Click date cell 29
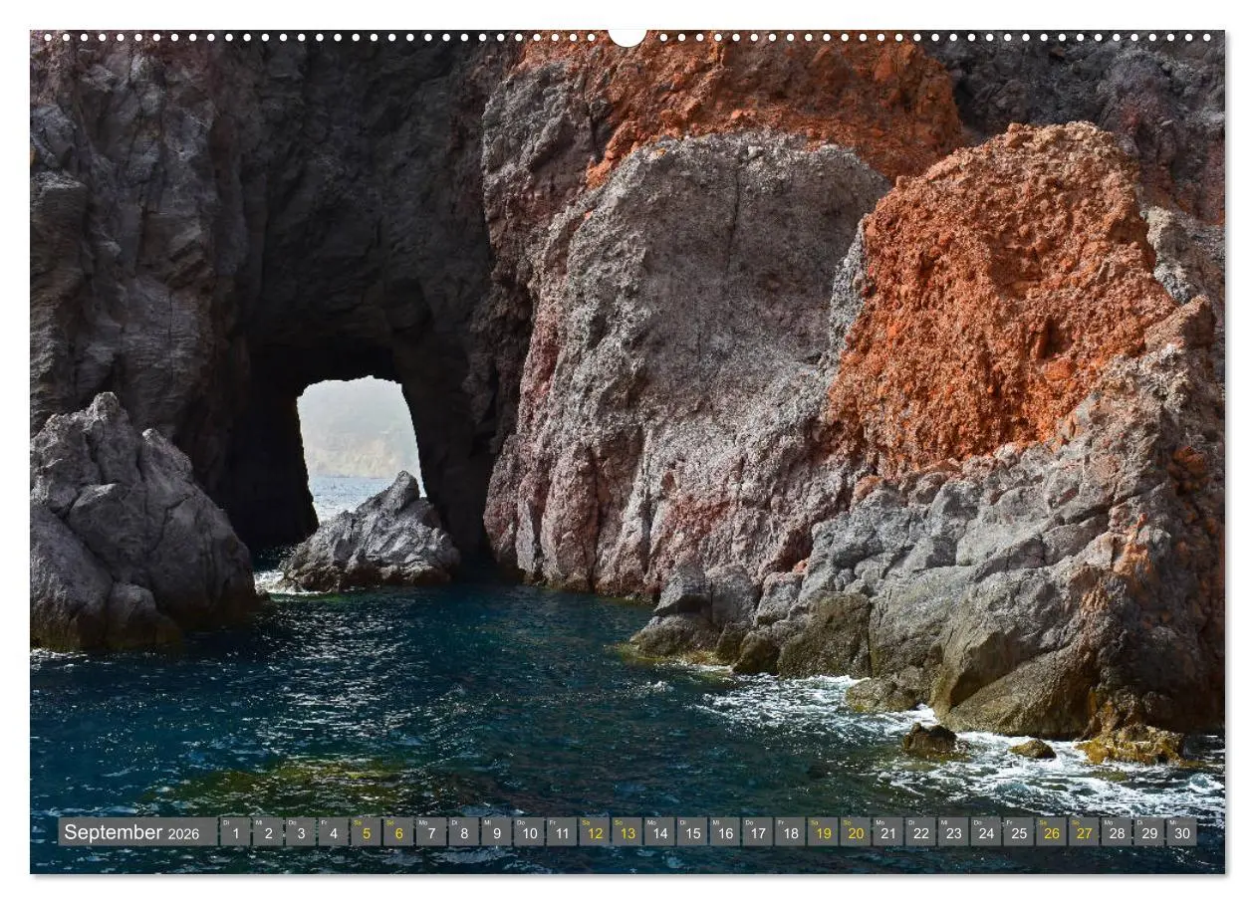1255x904 pixels. (1148, 832)
